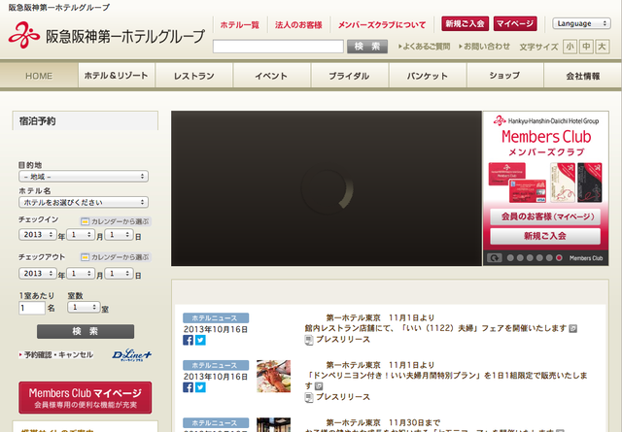Click the D-Line+ logo
This screenshot has height=432, width=622.
click(132, 354)
